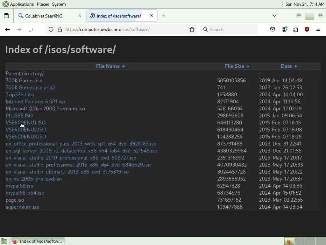Click the mypal68_x64.iso link
Screen dimensions: 326x245
25,193
